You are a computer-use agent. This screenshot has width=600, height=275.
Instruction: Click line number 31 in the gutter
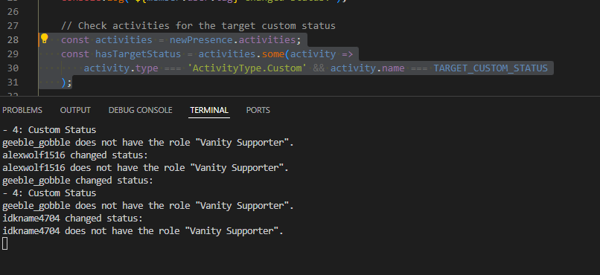pyautogui.click(x=13, y=82)
